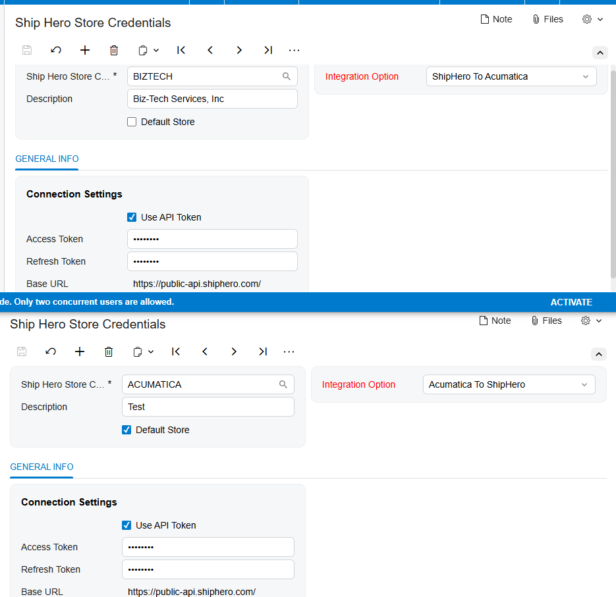
Task: Add new record in the upper BIZTECH toolbar
Action: 85,50
